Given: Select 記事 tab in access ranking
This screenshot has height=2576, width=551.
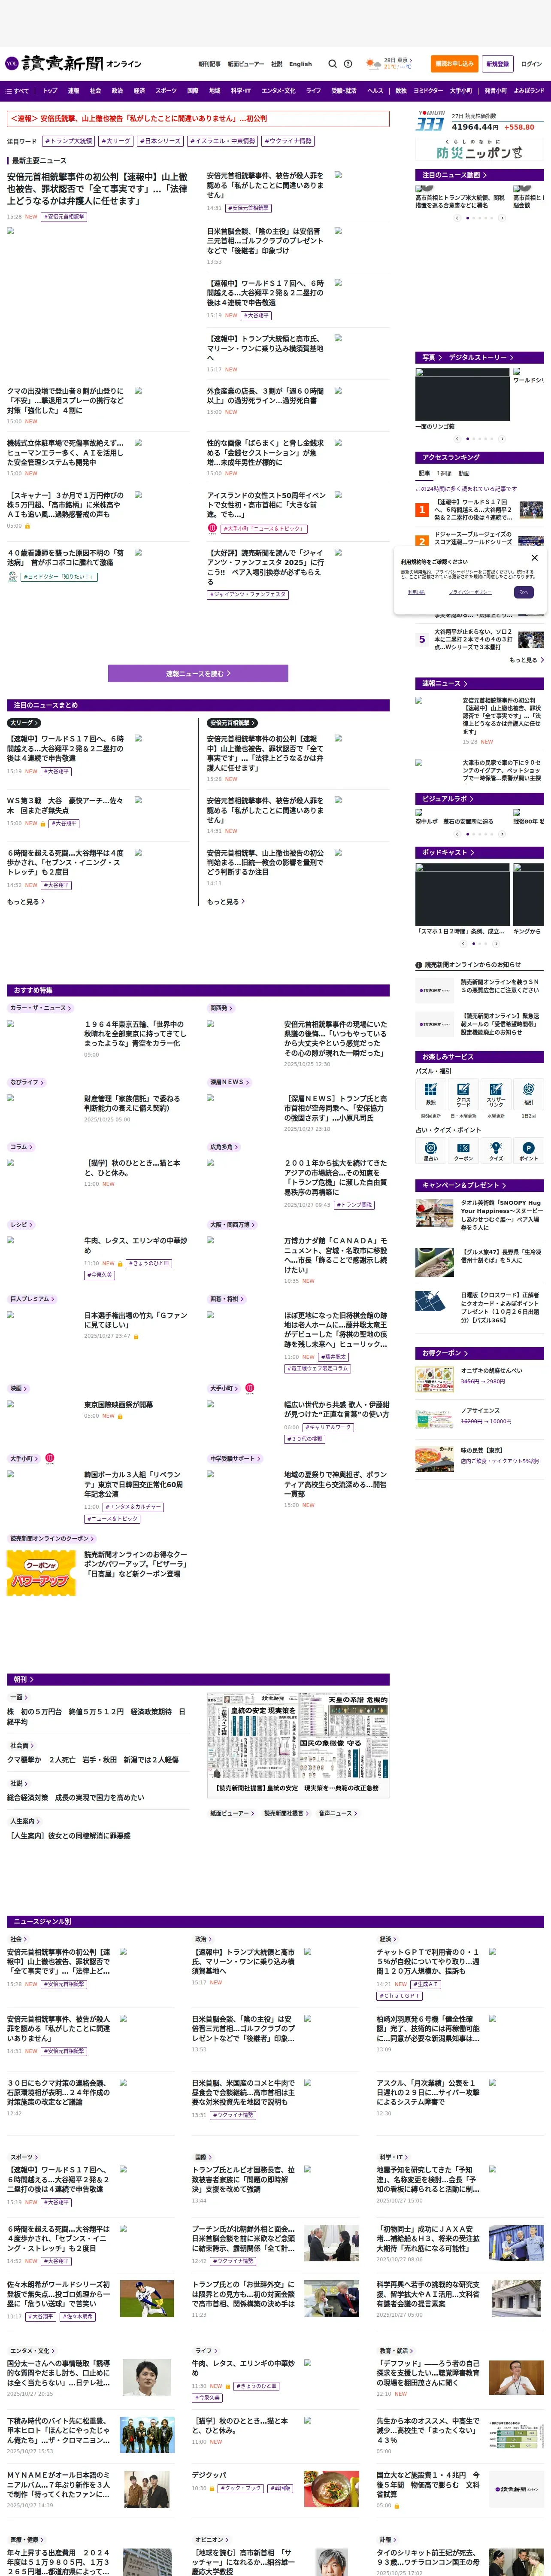Looking at the screenshot, I should [x=424, y=473].
